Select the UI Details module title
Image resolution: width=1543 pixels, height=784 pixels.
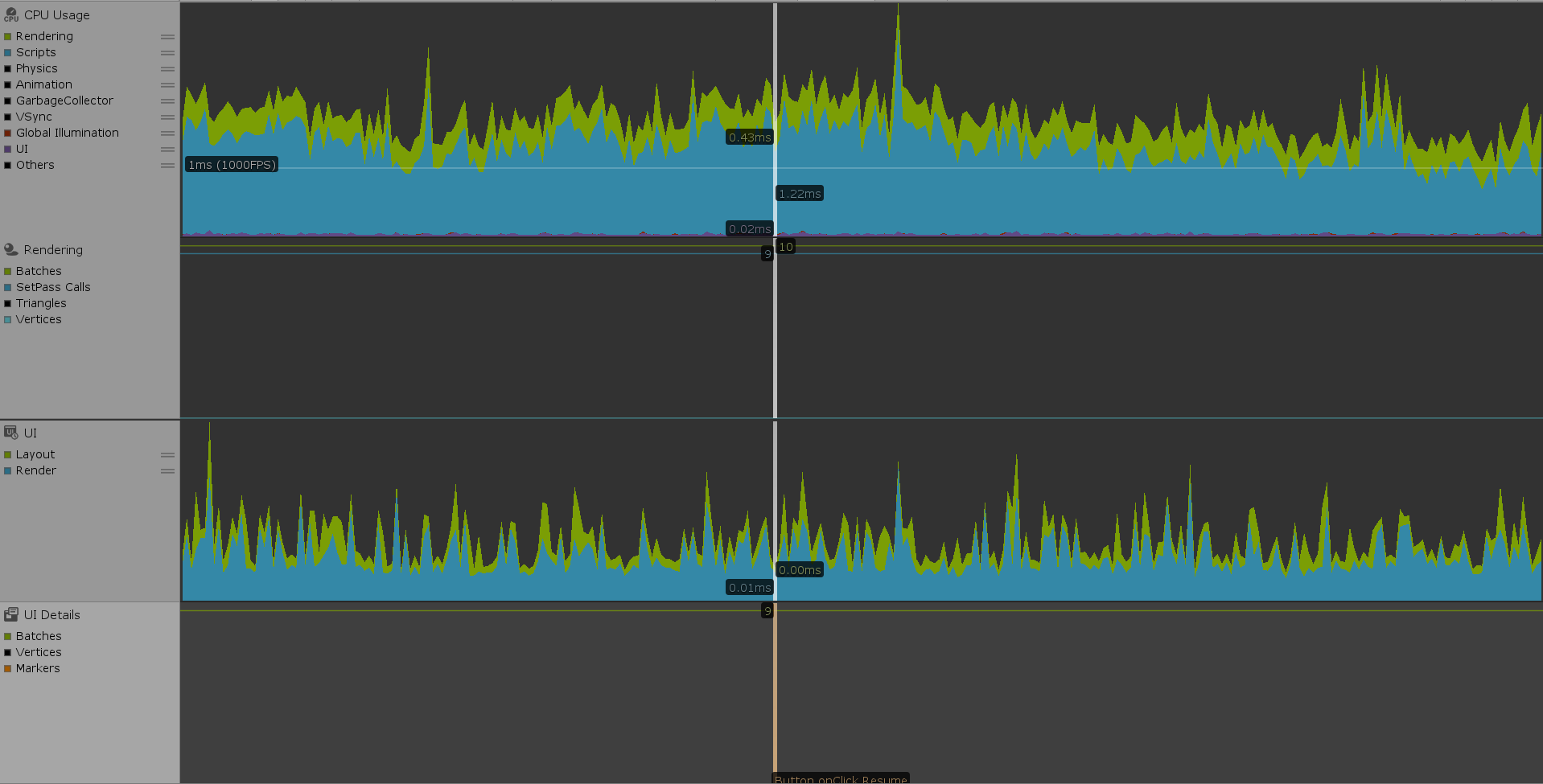(x=51, y=614)
